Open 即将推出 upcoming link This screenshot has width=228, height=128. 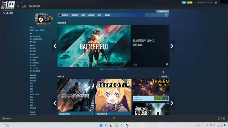[x=36, y=63]
